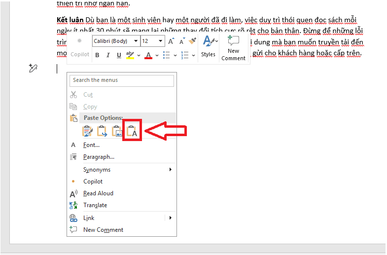Apply the red font color swatch

pos(148,55)
